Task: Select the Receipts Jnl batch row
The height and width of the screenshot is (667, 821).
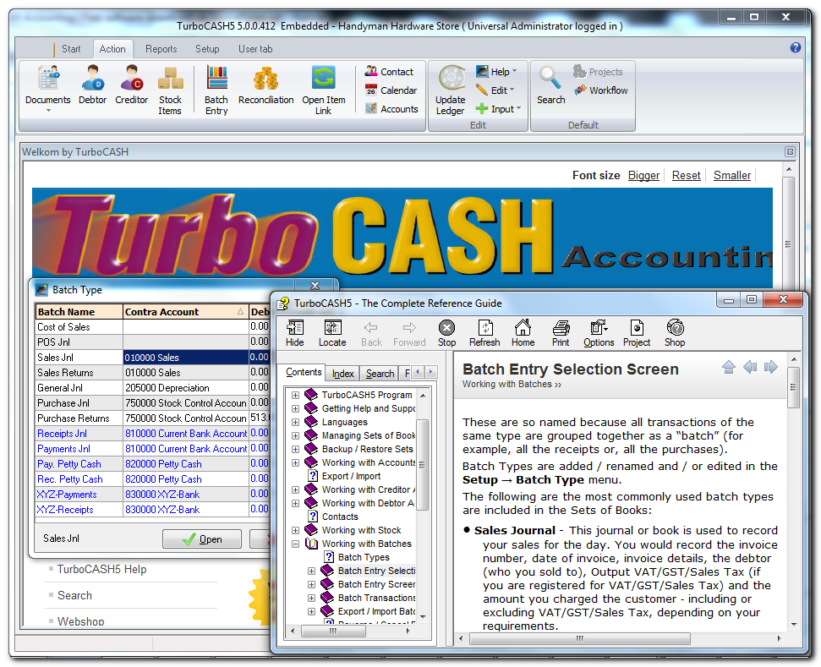Action: (x=152, y=434)
